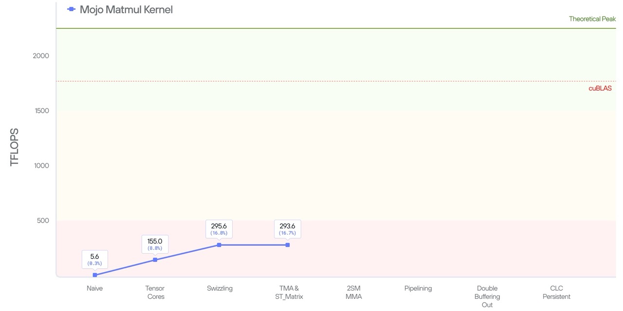
Task: Click the cuBLAS label text
Action: [x=600, y=88]
